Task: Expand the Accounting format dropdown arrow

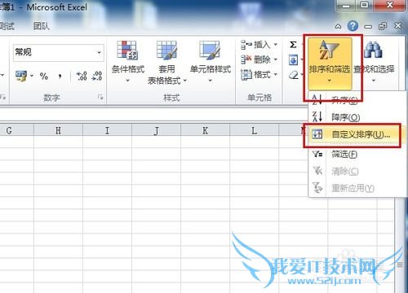Action: tap(31, 76)
